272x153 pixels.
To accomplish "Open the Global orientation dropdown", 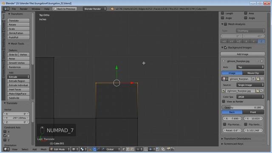I will point(113,149).
